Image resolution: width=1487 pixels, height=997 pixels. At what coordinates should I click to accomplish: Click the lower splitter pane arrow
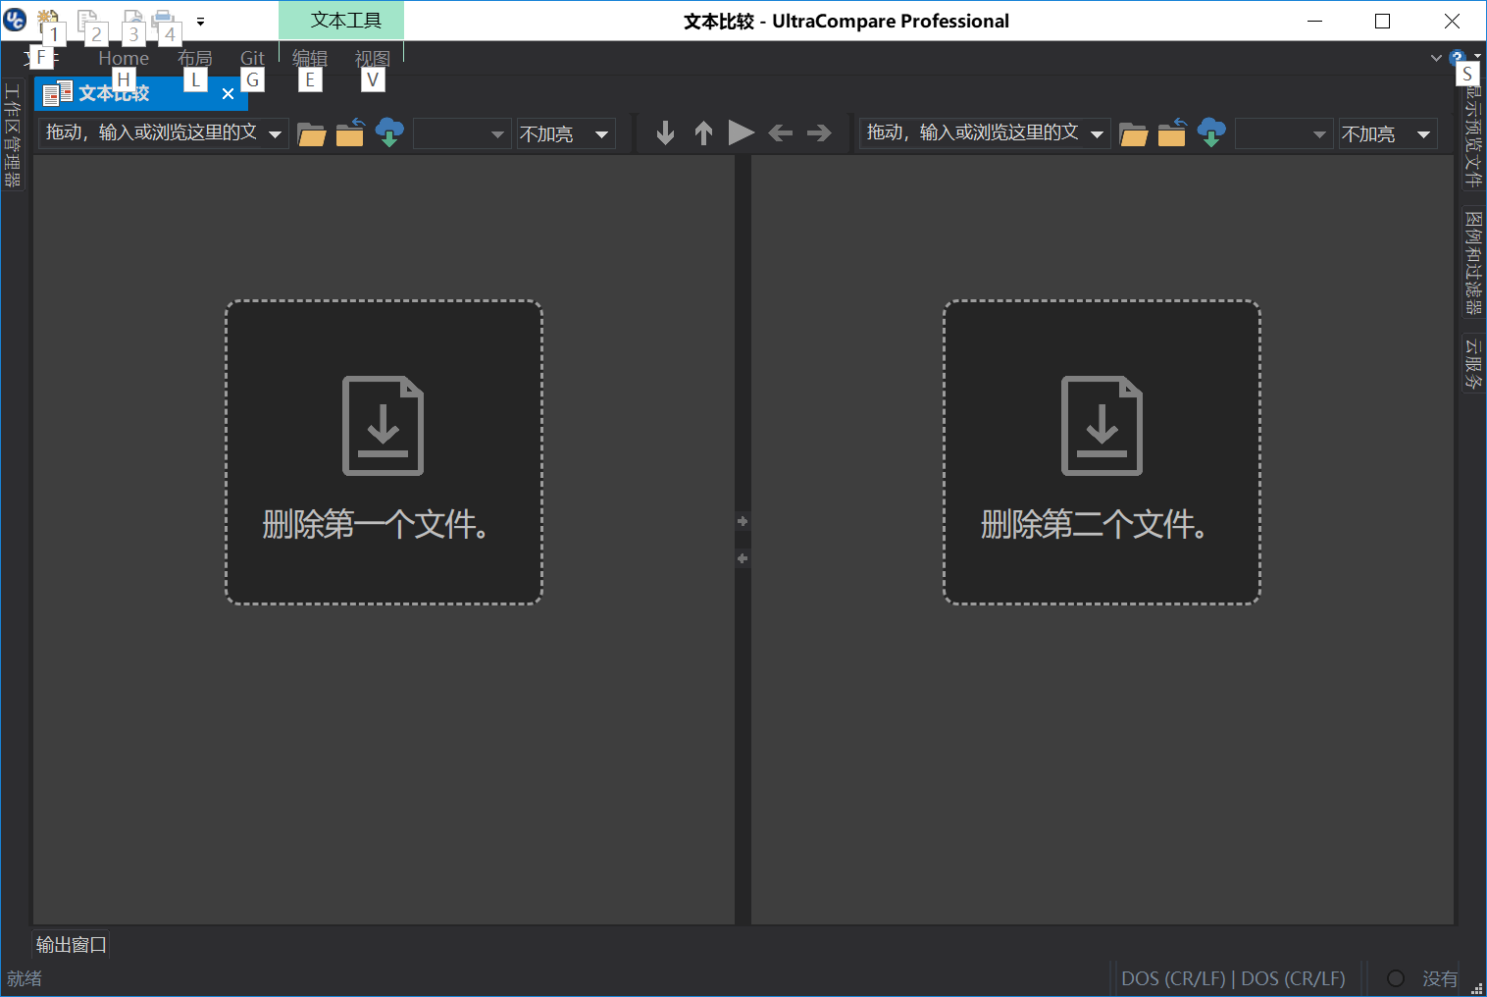[743, 558]
